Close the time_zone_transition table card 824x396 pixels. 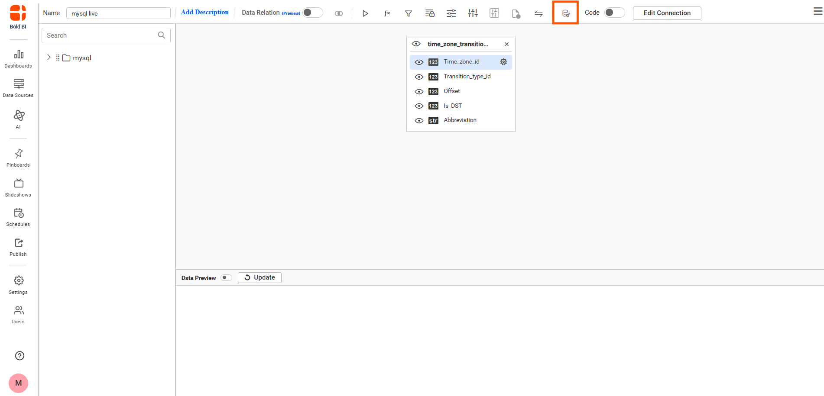coord(506,44)
